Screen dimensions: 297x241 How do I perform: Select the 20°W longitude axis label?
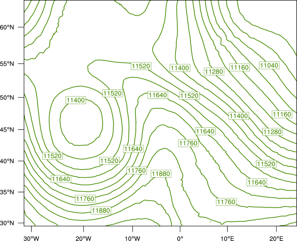click(84, 238)
